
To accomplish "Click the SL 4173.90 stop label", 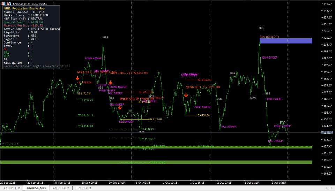I will (146, 92).
